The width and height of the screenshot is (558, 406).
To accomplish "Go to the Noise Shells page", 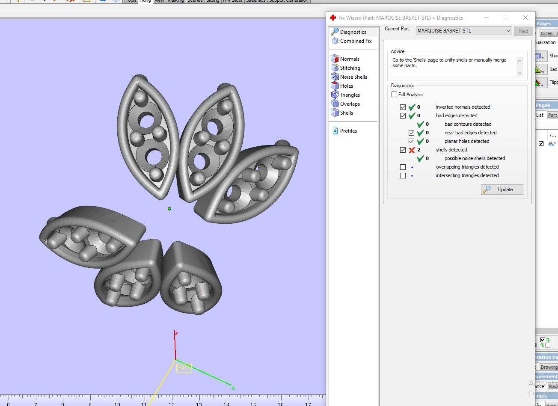I will (353, 77).
